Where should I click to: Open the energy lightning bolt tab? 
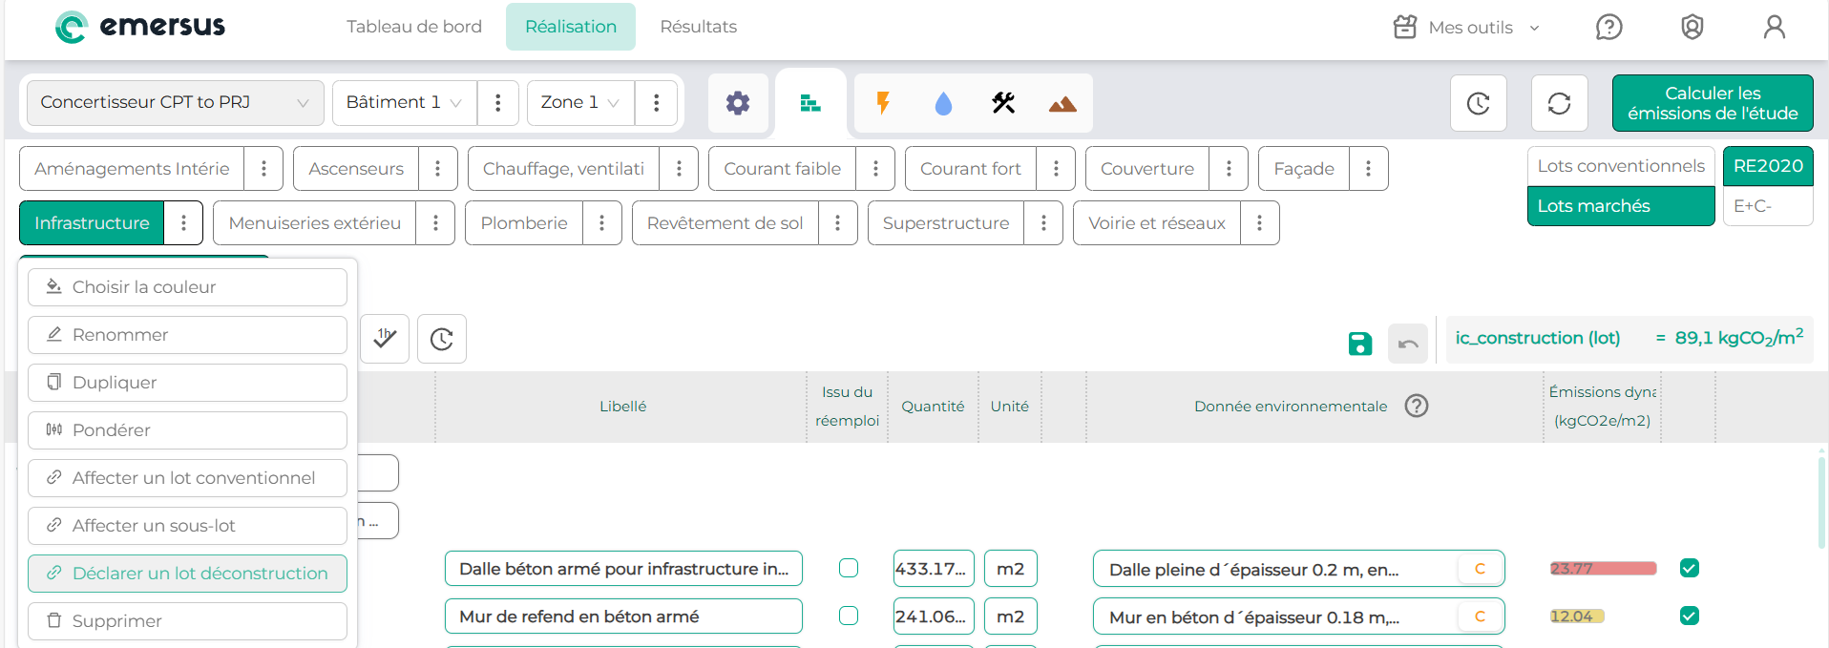point(883,103)
